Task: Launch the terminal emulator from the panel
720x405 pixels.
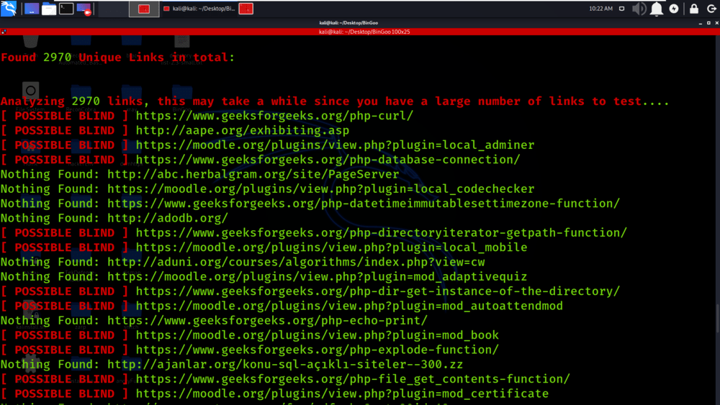Action: click(66, 9)
